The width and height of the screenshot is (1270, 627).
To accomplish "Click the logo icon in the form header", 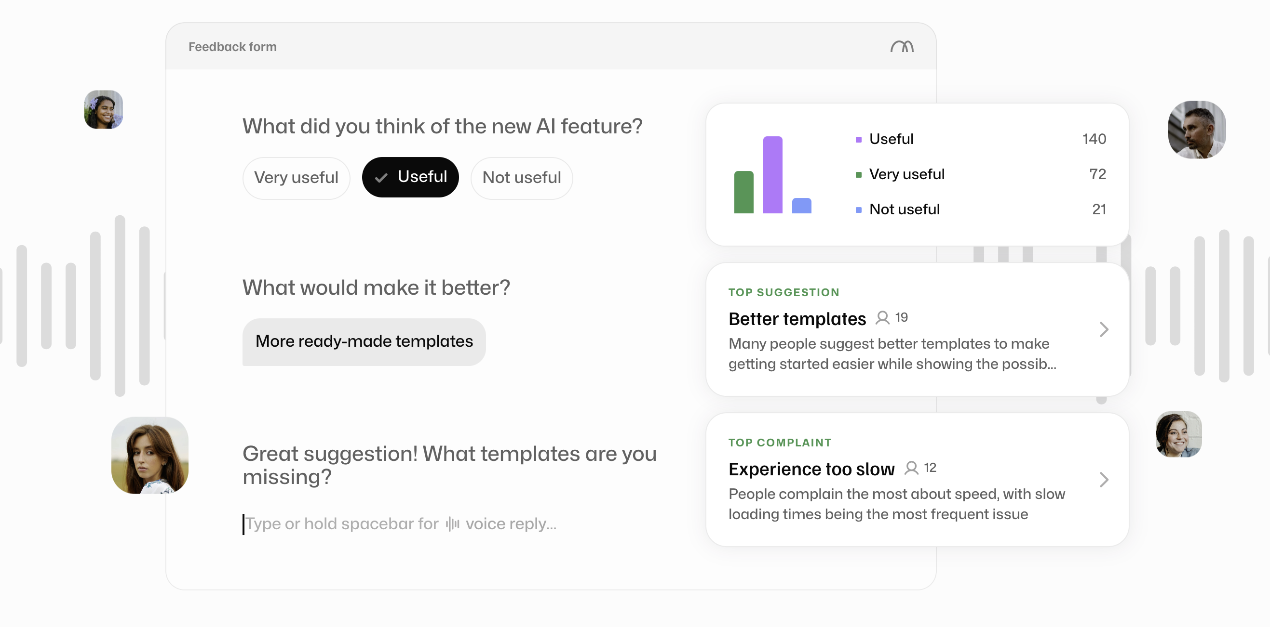I will 902,47.
